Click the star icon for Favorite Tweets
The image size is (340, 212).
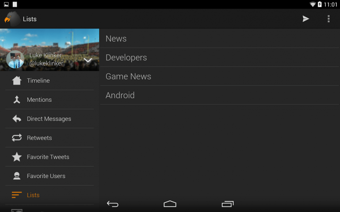pos(17,157)
